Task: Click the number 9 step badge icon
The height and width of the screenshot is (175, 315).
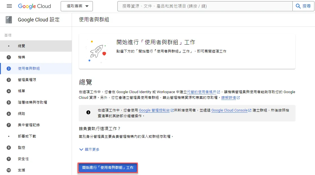Action: point(9,159)
